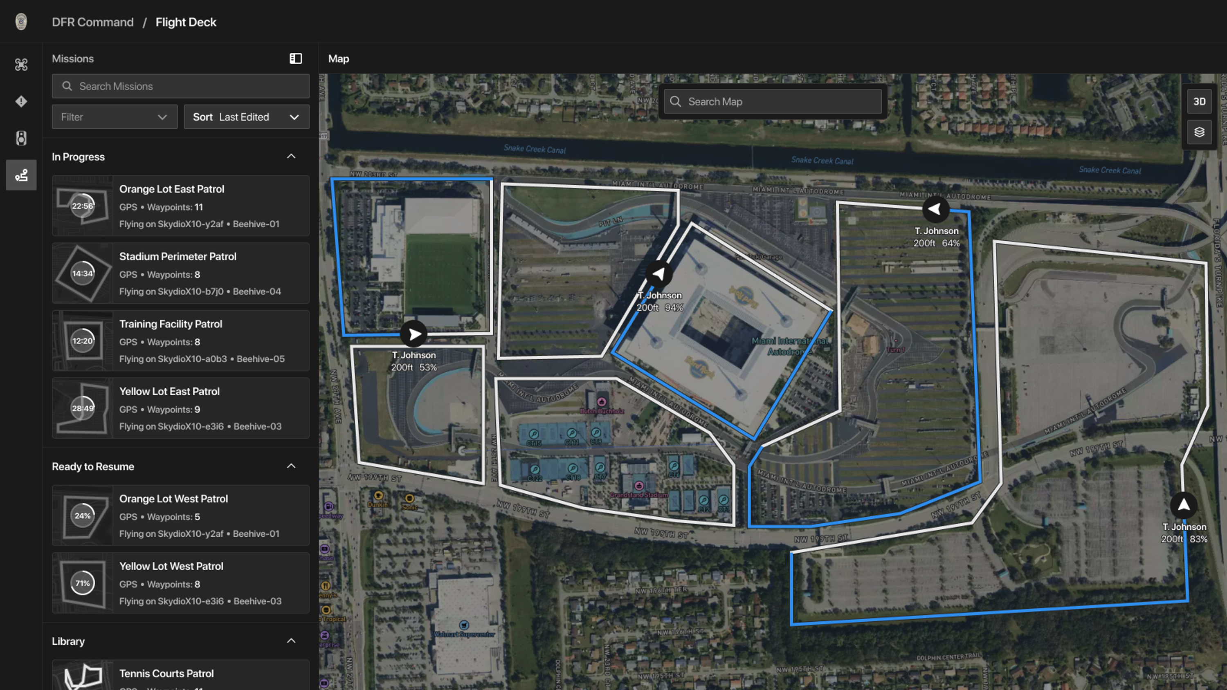Collapse the Missions panel with the panel icon

(296, 58)
